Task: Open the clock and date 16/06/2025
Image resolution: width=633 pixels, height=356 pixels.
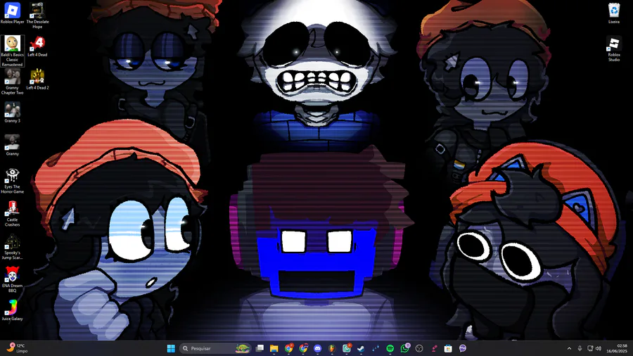Action: [x=617, y=348]
